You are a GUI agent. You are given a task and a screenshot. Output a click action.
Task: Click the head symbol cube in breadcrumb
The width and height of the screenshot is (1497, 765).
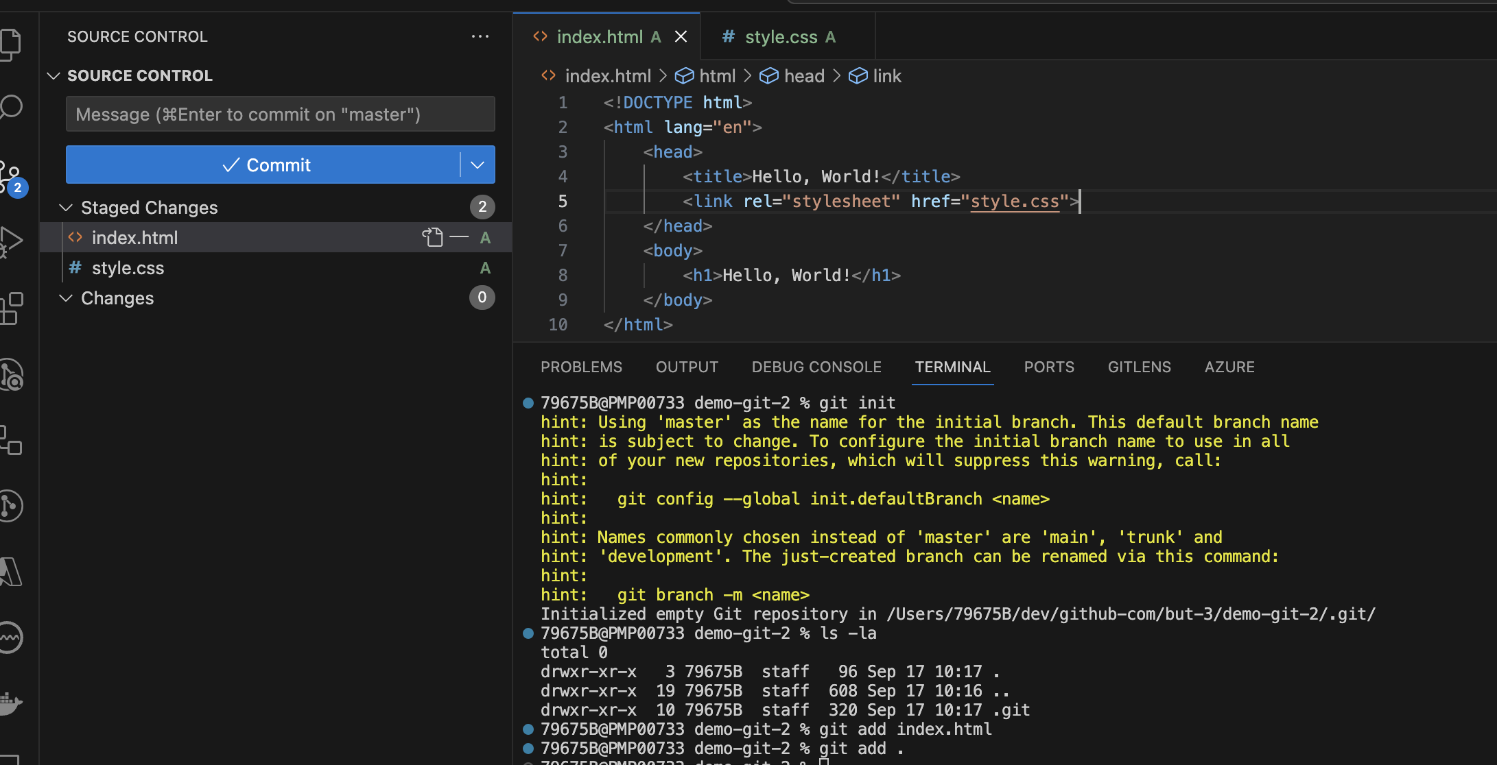coord(769,75)
